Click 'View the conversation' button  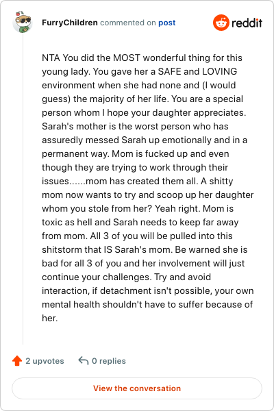[x=137, y=388]
